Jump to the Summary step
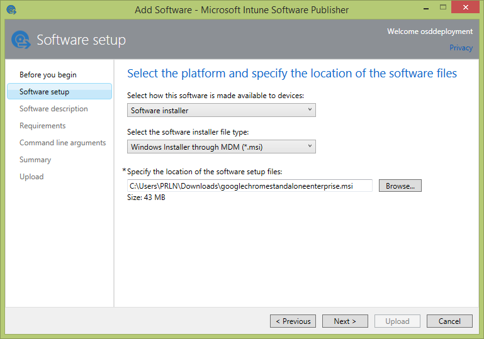 [35, 160]
